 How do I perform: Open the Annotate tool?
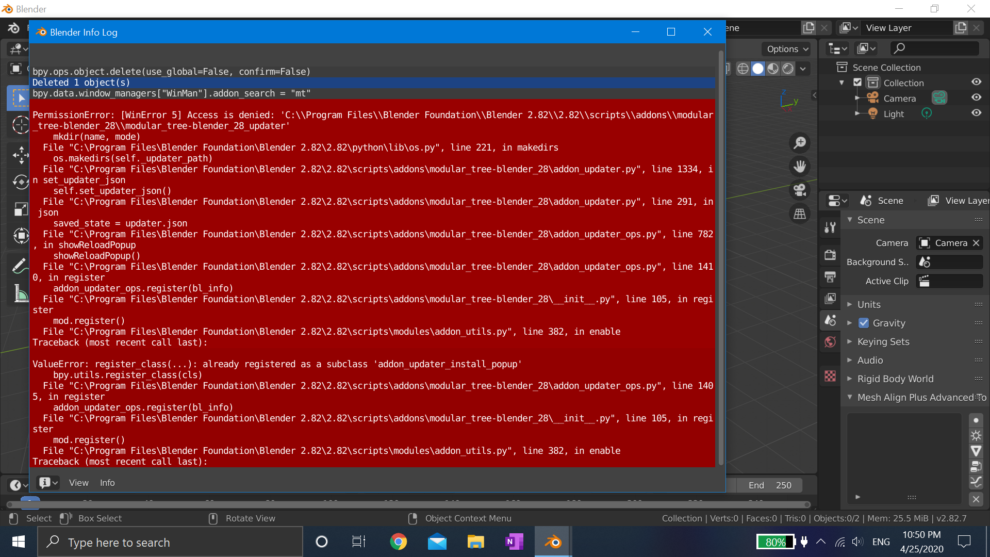21,265
